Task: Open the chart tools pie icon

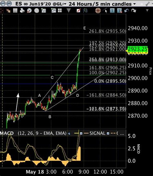Action: pyautogui.click(x=29, y=11)
